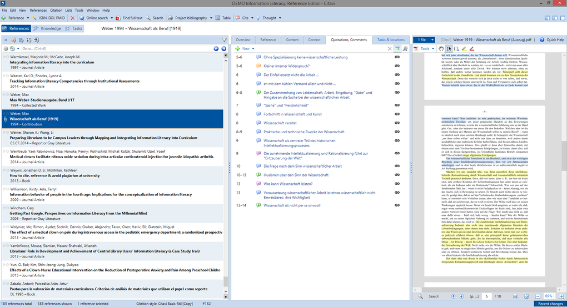The height and width of the screenshot is (307, 567).
Task: Click the PDF search magnifier icon
Action: point(420,296)
